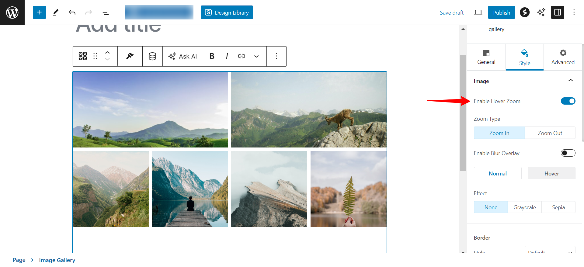Click the Publish button
Viewport: 584px width, 267px height.
point(501,12)
